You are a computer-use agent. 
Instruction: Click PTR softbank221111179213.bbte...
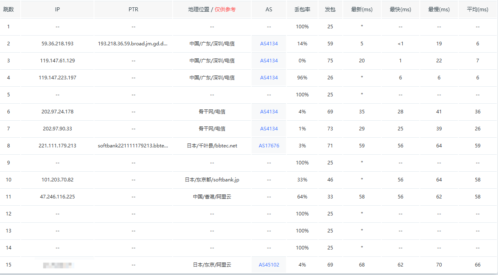[133, 146]
